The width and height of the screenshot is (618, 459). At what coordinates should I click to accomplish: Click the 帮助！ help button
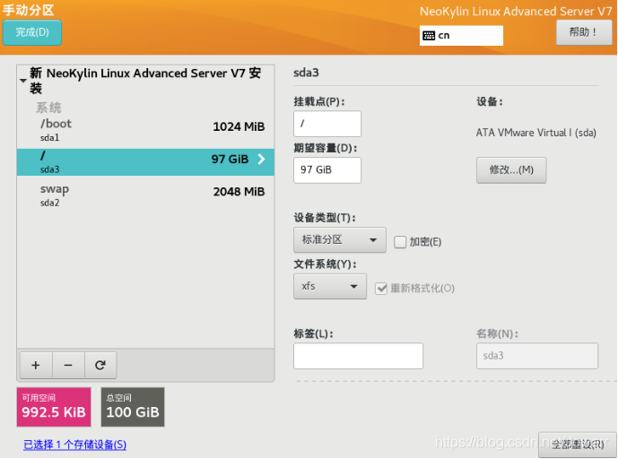coord(584,32)
